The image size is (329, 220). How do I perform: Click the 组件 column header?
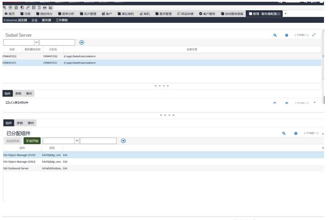(x=22, y=148)
